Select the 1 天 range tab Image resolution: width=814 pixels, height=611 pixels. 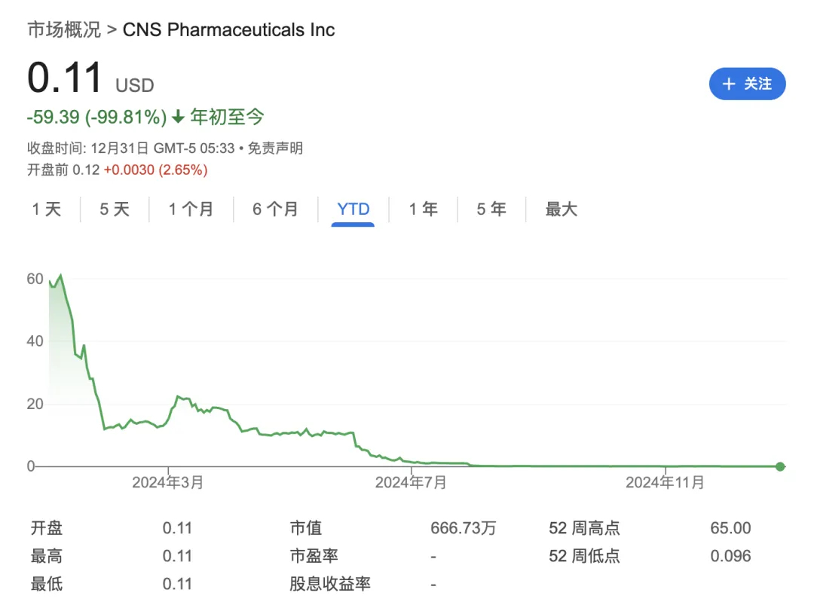click(47, 209)
